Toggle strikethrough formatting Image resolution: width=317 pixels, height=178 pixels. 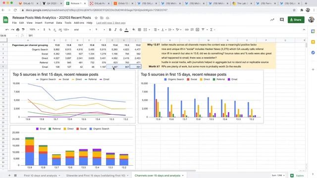pyautogui.click(x=121, y=30)
